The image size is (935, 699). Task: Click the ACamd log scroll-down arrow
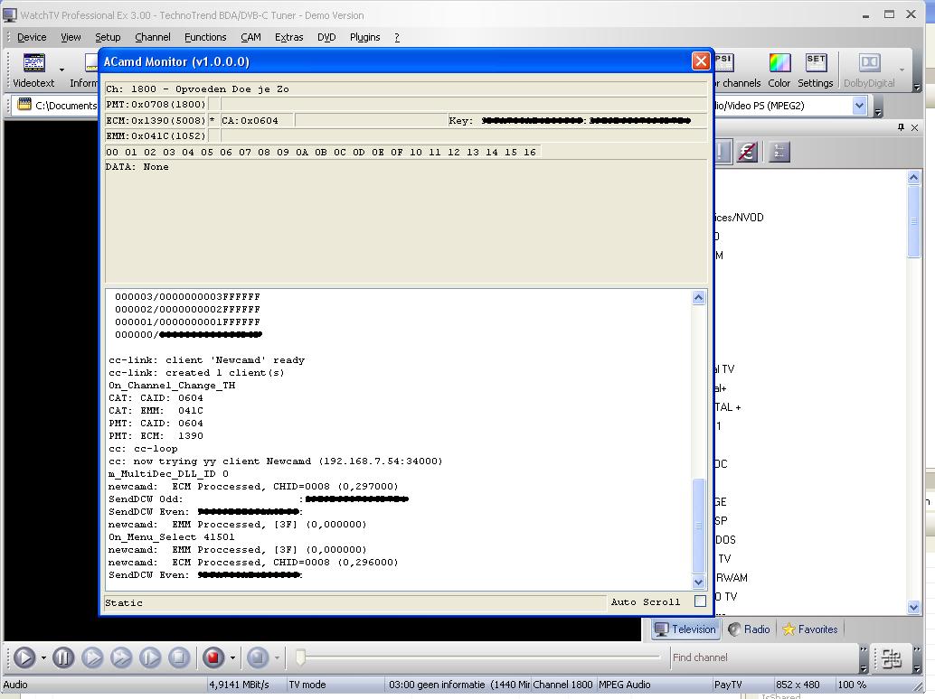tap(698, 582)
